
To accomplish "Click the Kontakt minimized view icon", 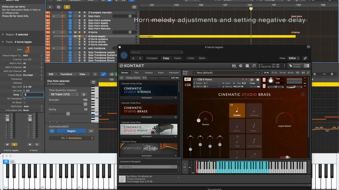I will [254, 66].
